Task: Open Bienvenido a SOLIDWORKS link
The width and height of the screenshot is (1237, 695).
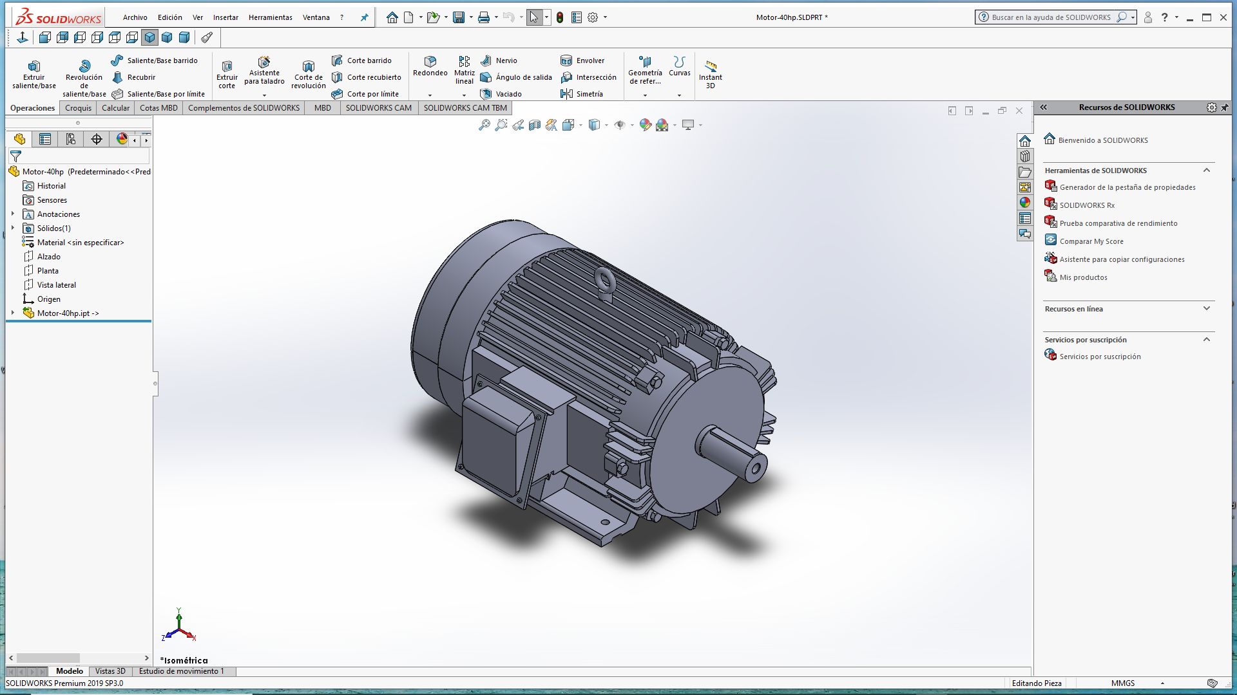Action: (1102, 140)
